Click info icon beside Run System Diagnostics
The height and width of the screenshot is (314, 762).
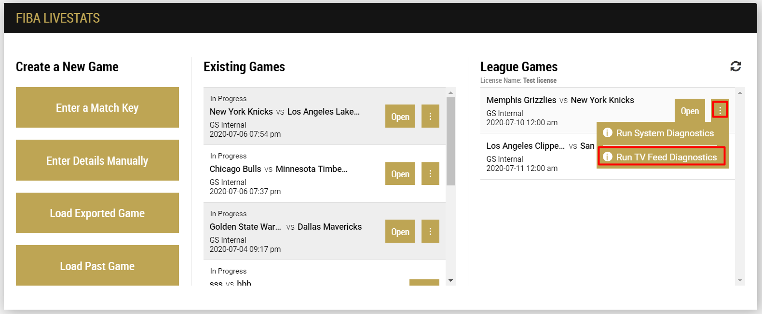[608, 133]
